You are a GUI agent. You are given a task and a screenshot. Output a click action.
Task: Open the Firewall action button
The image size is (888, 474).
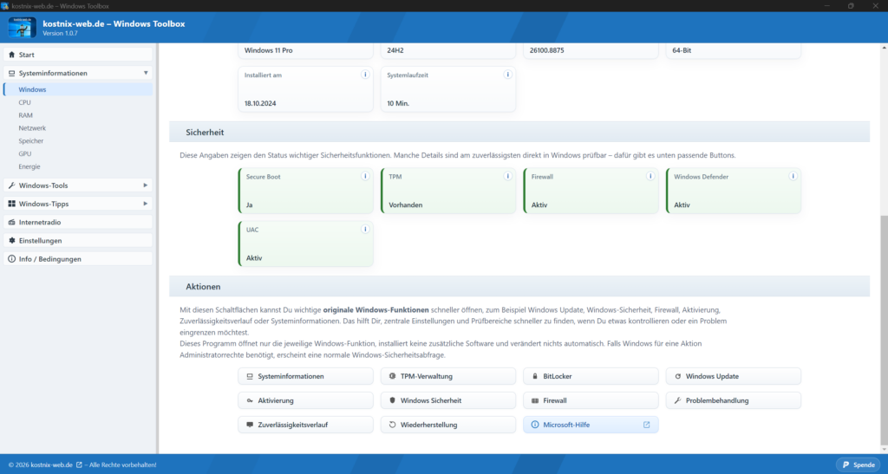tap(591, 400)
